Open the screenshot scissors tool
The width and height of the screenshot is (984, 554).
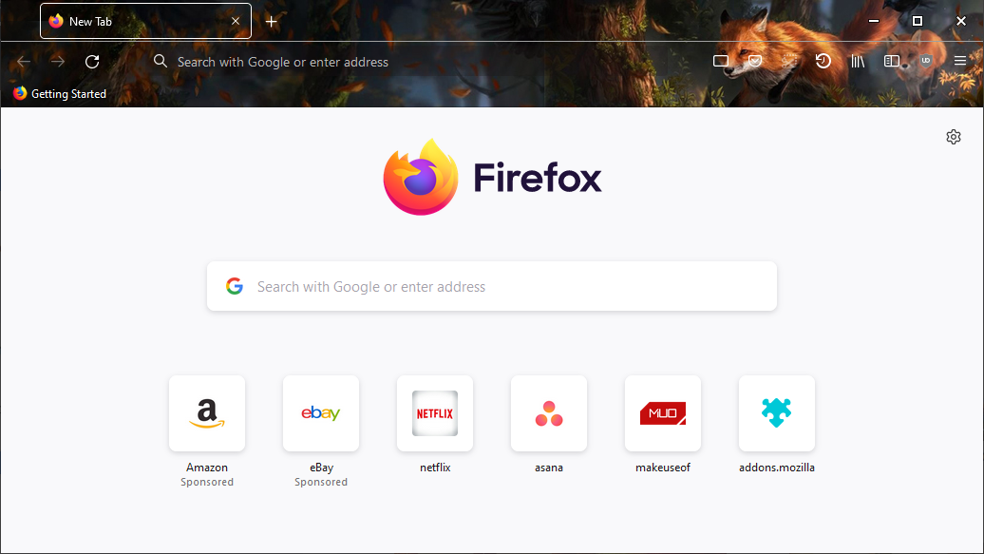coord(788,62)
